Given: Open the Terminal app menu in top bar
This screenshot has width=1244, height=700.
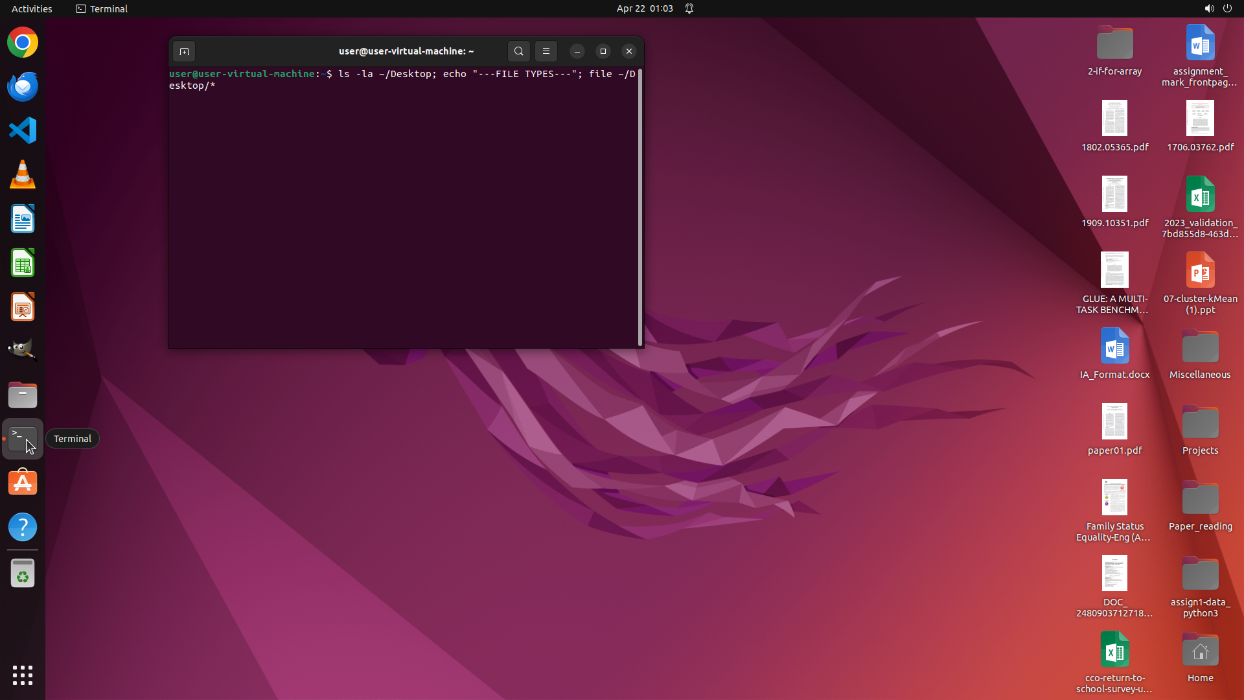Looking at the screenshot, I should (102, 8).
